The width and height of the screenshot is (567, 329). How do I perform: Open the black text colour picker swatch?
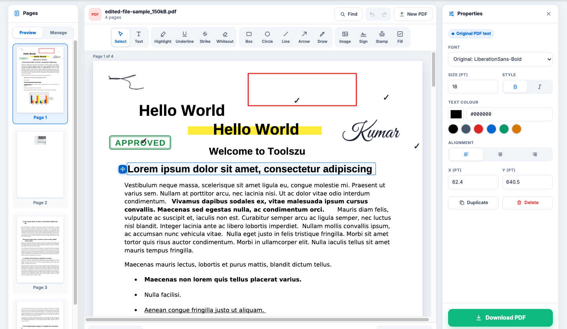[456, 114]
